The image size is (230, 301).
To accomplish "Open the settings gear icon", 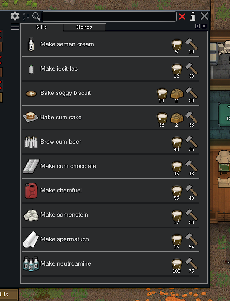I will click(15, 16).
